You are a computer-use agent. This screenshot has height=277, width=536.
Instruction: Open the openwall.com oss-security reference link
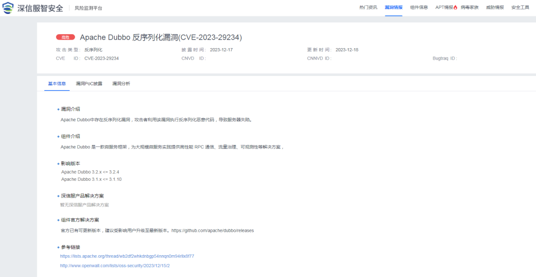[115, 266]
